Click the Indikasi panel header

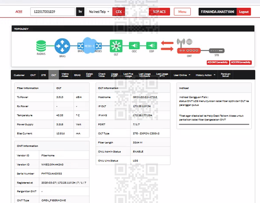click(214, 88)
